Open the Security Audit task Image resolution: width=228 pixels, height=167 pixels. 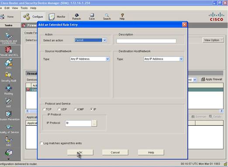[9, 77]
